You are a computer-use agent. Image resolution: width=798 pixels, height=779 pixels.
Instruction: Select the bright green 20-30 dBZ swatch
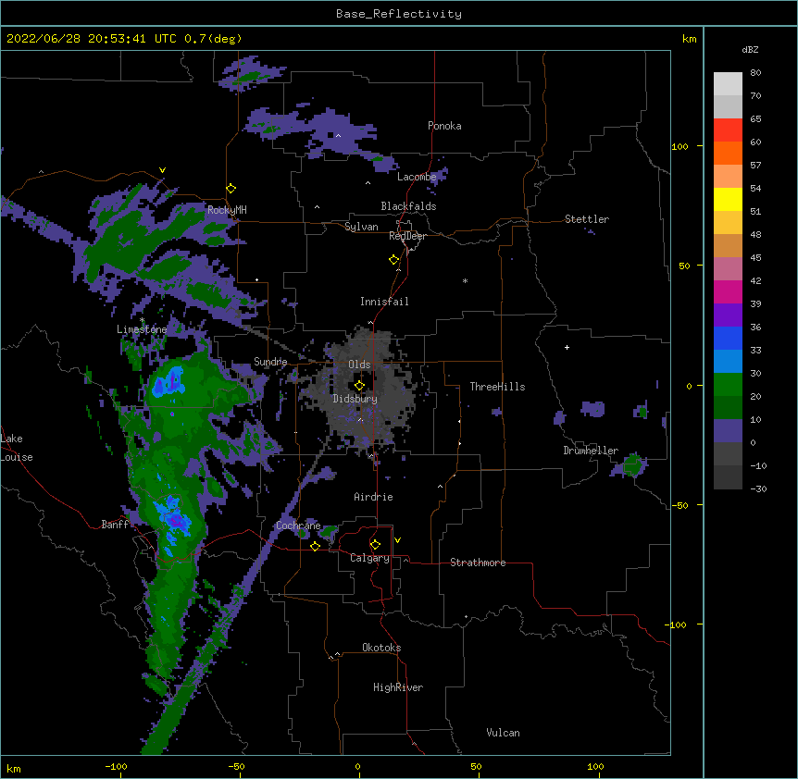(728, 385)
